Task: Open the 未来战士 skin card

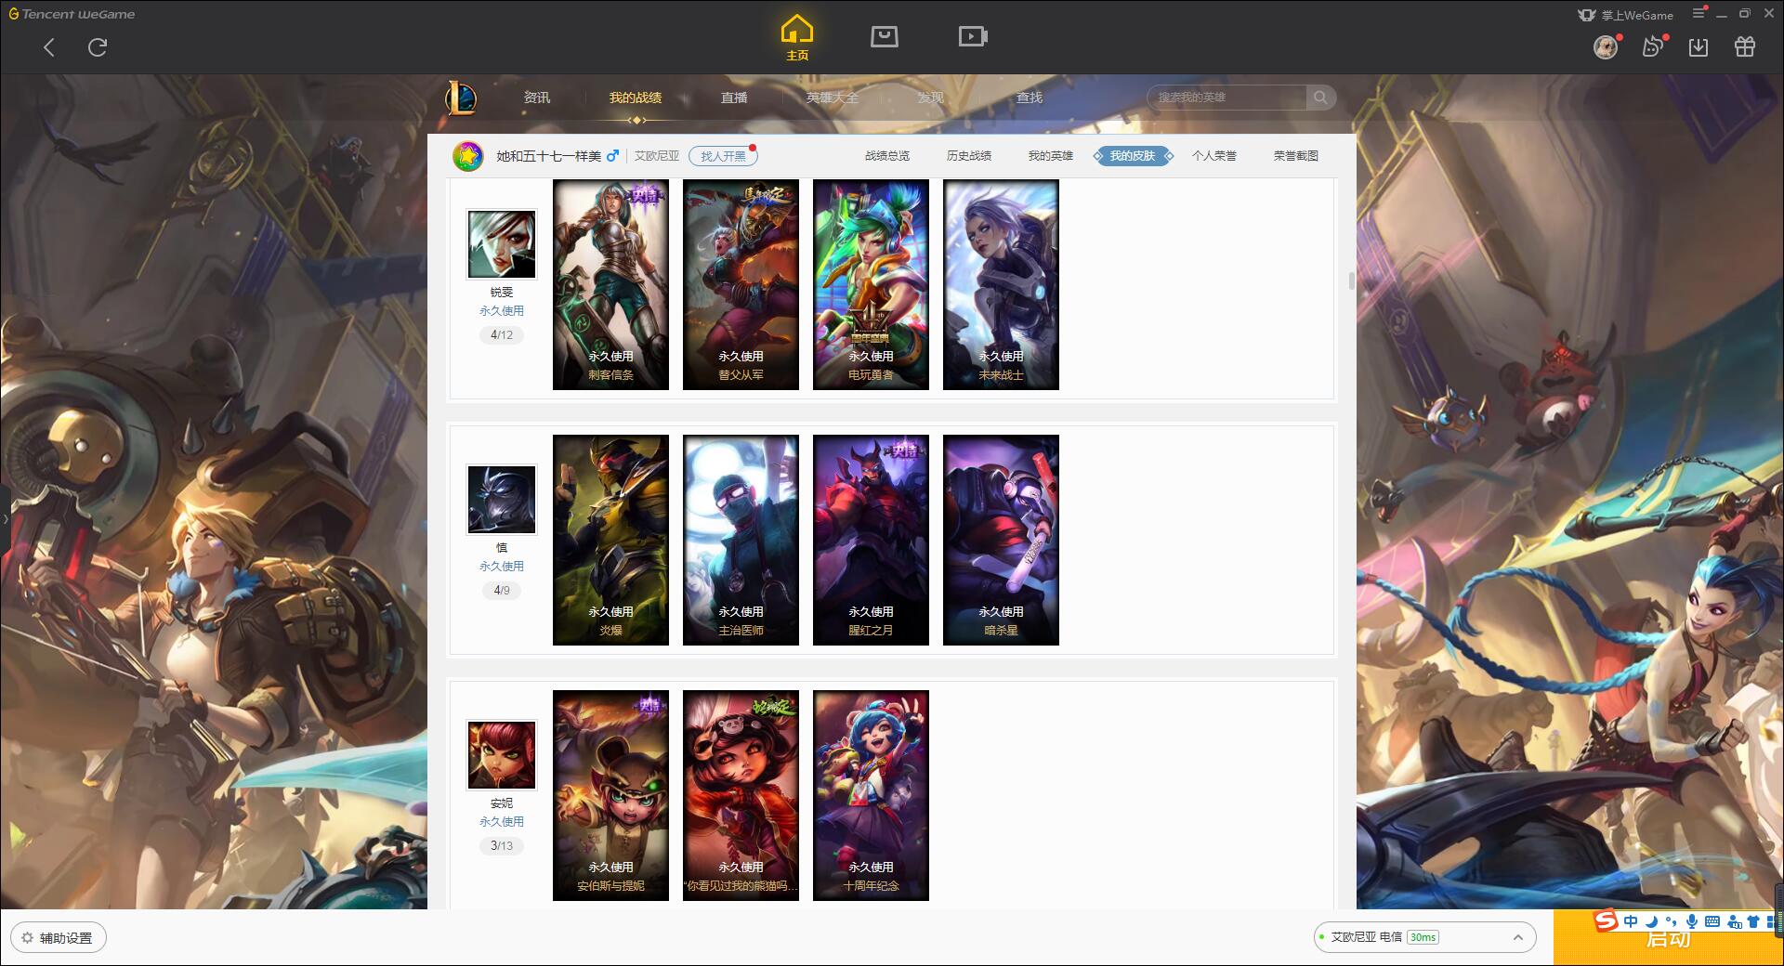Action: coord(1001,284)
